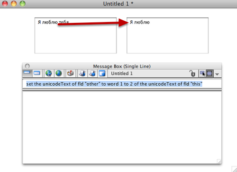Click in the left text field
The image size is (237, 172).
click(x=76, y=35)
